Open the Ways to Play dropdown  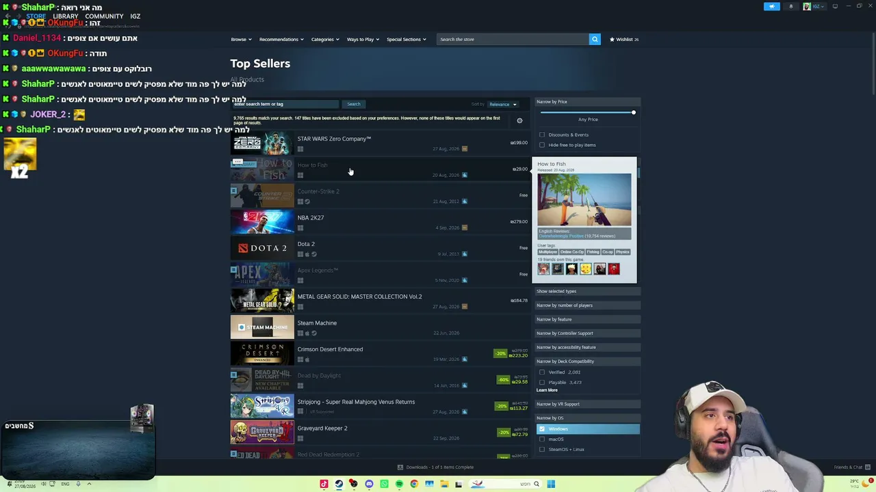[363, 40]
